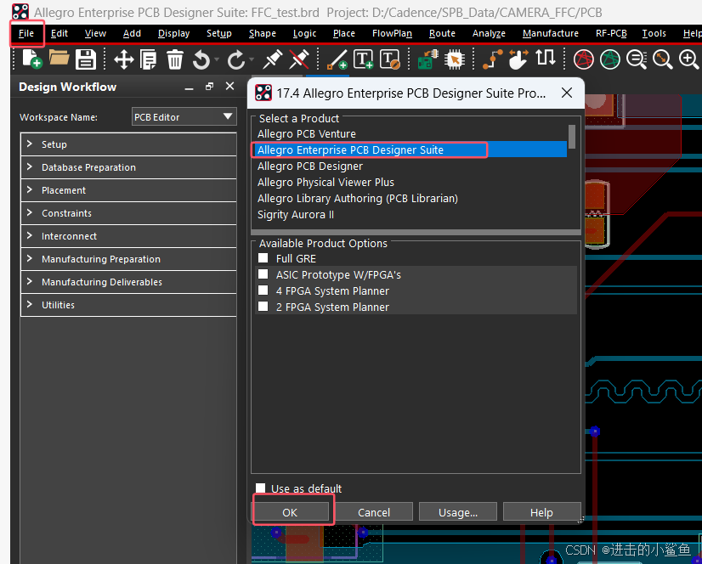Open the RF-PCB menu
Image resolution: width=702 pixels, height=564 pixels.
tap(611, 34)
